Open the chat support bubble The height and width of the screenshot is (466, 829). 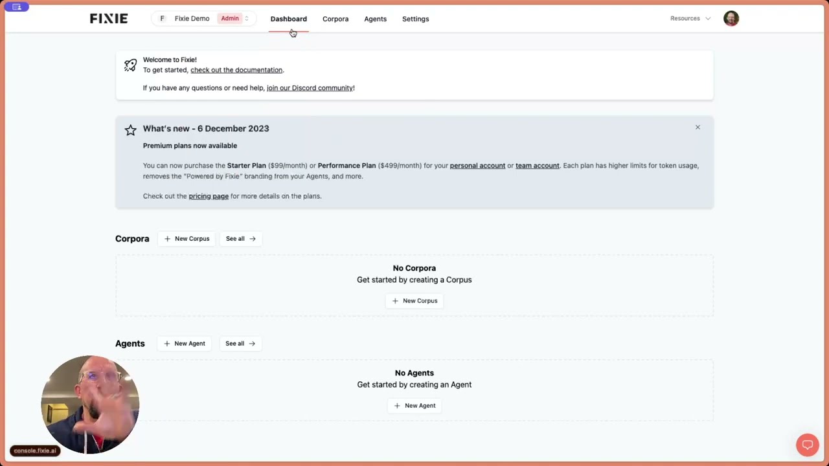(x=807, y=445)
